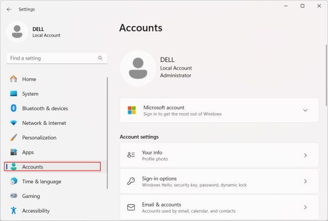328x221 pixels.
Task: Click the Email & accounts title
Action: tap(162, 205)
